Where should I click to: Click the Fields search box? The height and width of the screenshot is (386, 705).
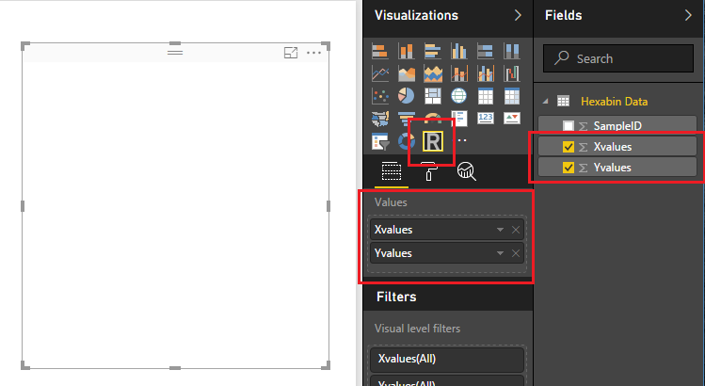[618, 58]
